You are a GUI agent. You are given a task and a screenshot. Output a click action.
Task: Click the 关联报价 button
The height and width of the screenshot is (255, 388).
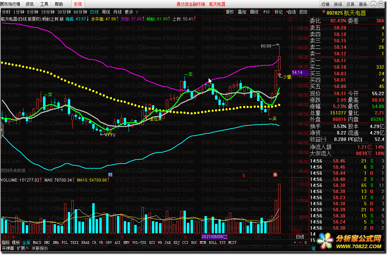[40, 248]
